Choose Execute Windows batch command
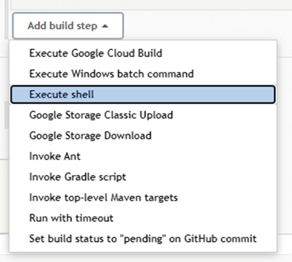 pyautogui.click(x=111, y=74)
